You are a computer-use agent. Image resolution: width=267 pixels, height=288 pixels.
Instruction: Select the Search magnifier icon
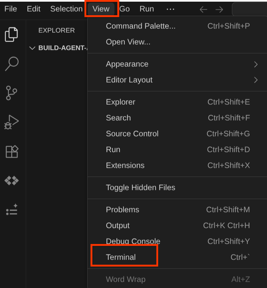coord(12,64)
